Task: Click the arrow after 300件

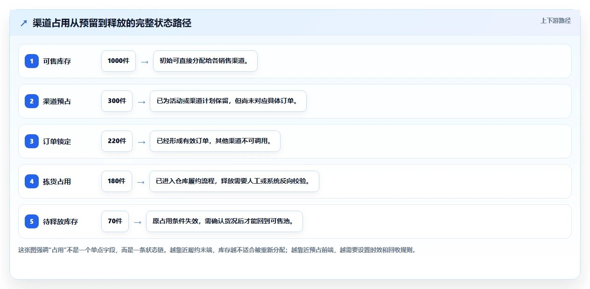Action: [141, 102]
